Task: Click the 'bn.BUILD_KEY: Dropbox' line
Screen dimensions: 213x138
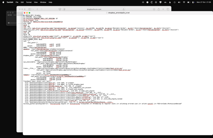Action: pos(32,15)
